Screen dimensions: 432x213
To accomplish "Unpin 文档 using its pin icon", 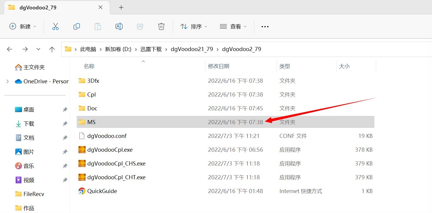I will 65,138.
